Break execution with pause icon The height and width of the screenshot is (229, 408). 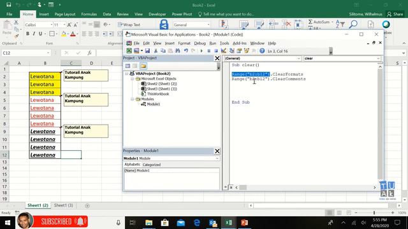[208, 51]
